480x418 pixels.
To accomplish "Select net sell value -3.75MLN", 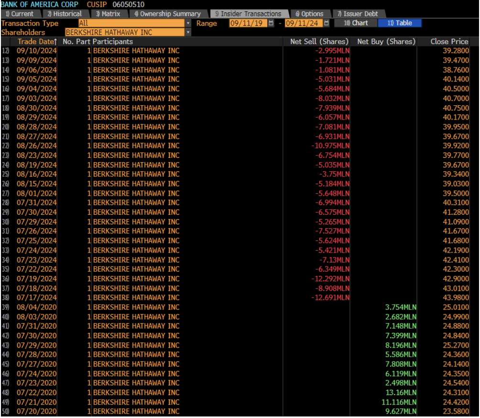I will (x=334, y=174).
